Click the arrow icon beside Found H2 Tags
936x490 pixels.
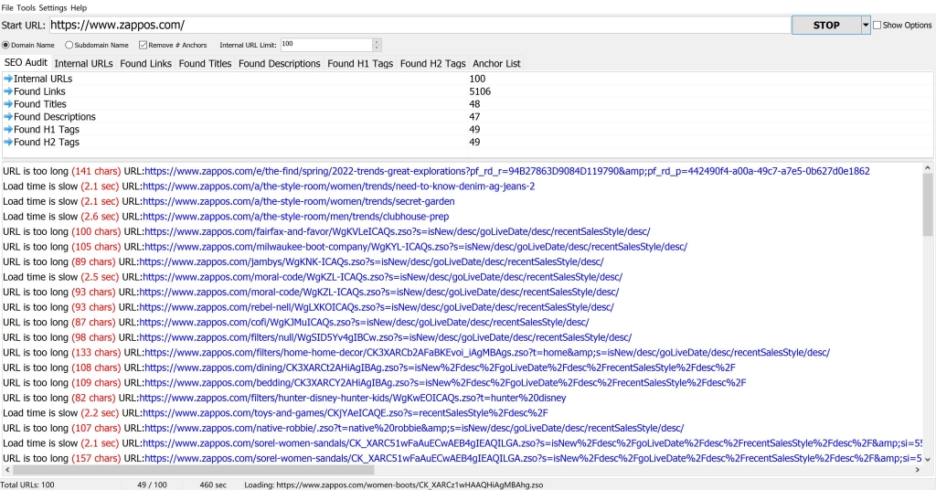[x=7, y=142]
